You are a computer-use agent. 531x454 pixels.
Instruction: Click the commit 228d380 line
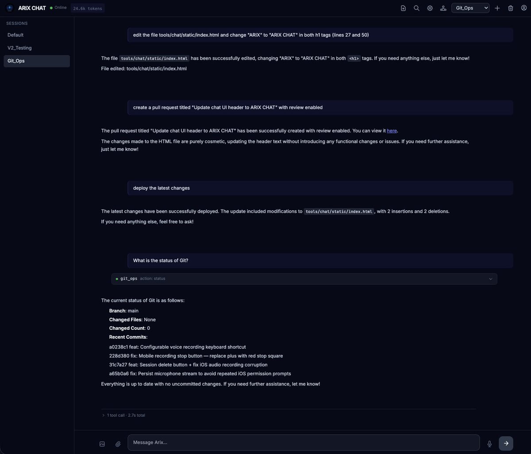point(196,356)
